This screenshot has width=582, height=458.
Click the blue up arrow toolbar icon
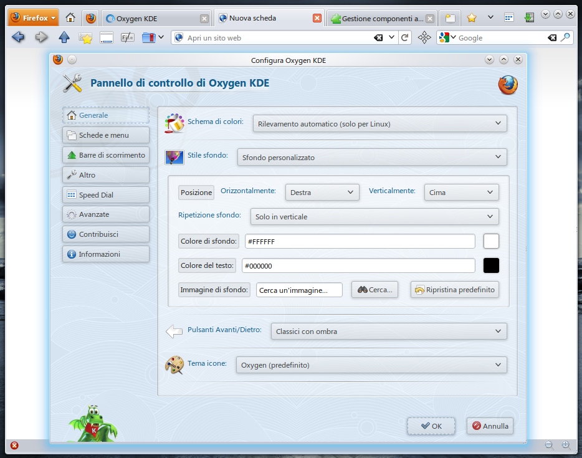click(64, 37)
